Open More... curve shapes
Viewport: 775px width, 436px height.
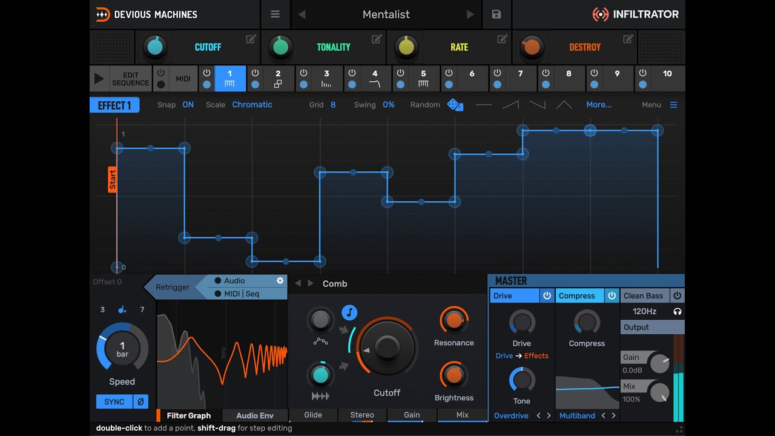(599, 105)
